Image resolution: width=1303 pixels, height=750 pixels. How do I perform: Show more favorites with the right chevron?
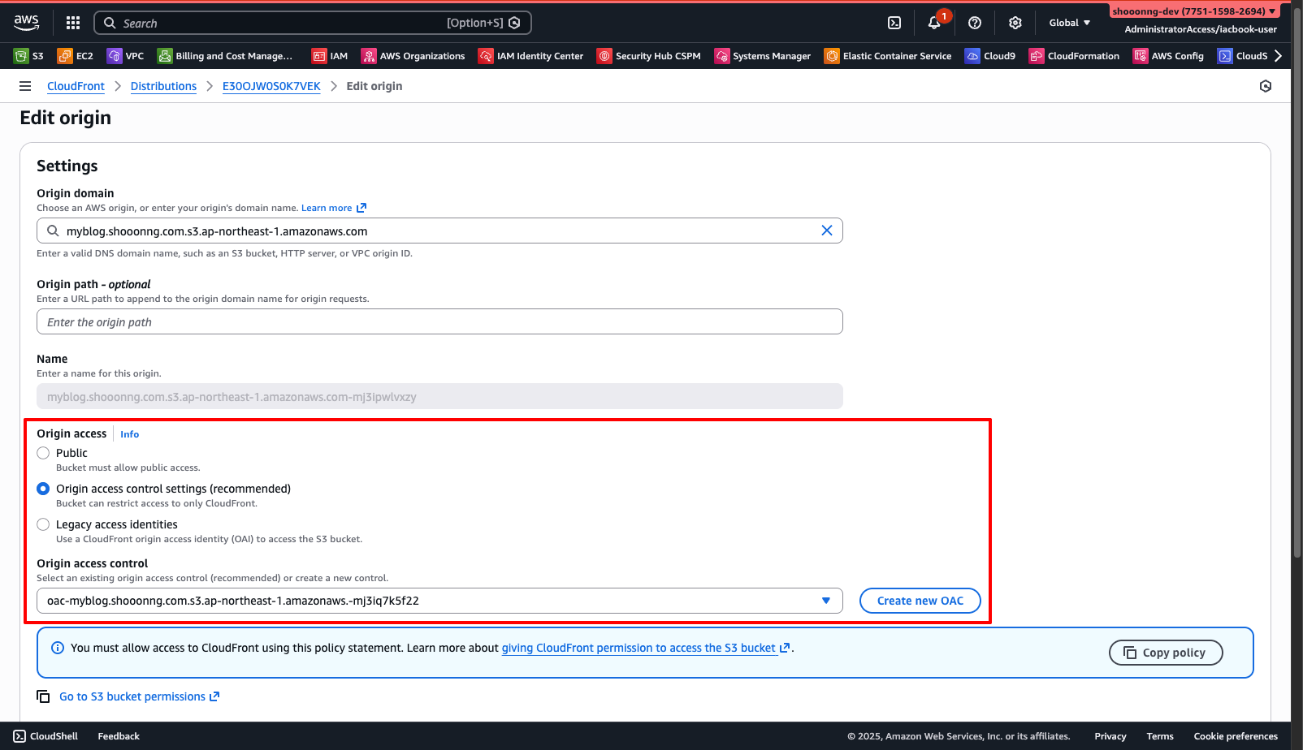[x=1278, y=56]
